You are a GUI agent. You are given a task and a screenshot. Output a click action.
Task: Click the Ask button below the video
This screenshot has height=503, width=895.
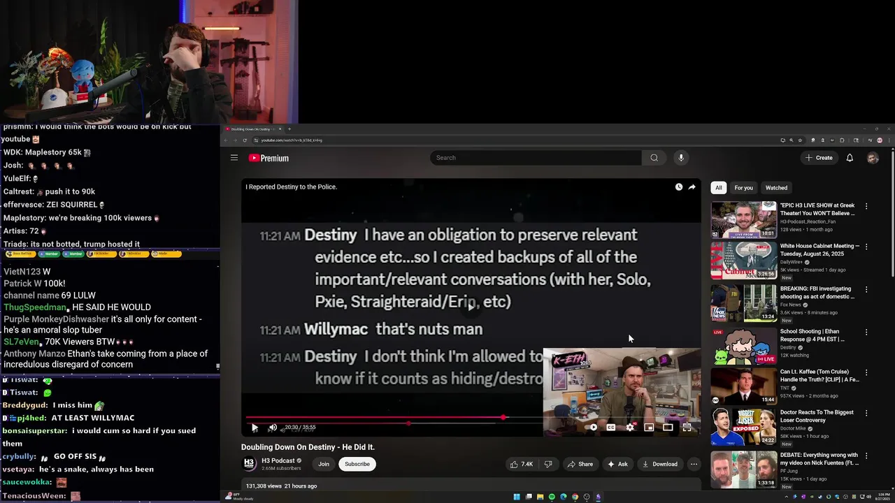[617, 464]
